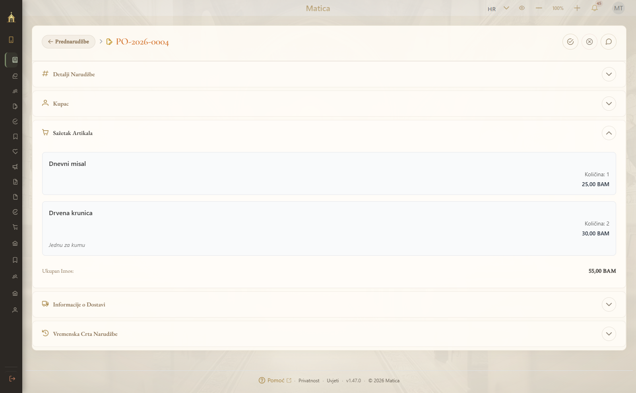636x393 pixels.
Task: Open comments with the speech bubble button
Action: pyautogui.click(x=609, y=42)
